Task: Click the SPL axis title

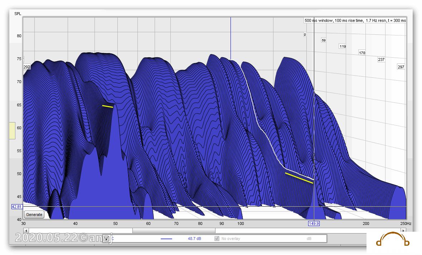Action: (18, 14)
